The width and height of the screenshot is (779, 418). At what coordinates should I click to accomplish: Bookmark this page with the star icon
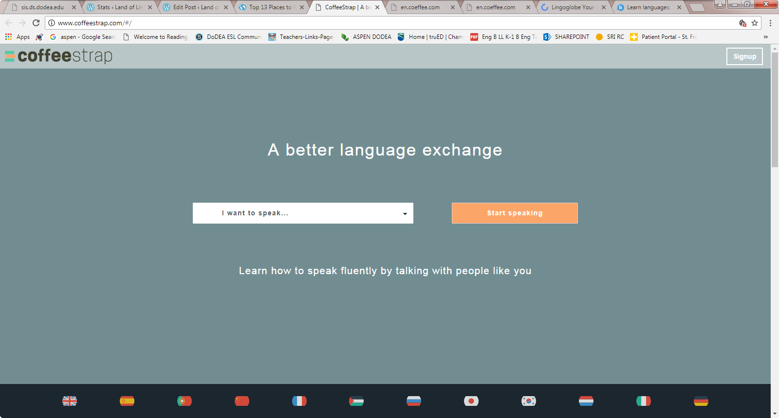click(x=755, y=23)
